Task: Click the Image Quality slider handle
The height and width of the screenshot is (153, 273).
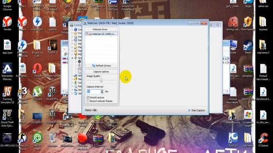Action: click(101, 80)
